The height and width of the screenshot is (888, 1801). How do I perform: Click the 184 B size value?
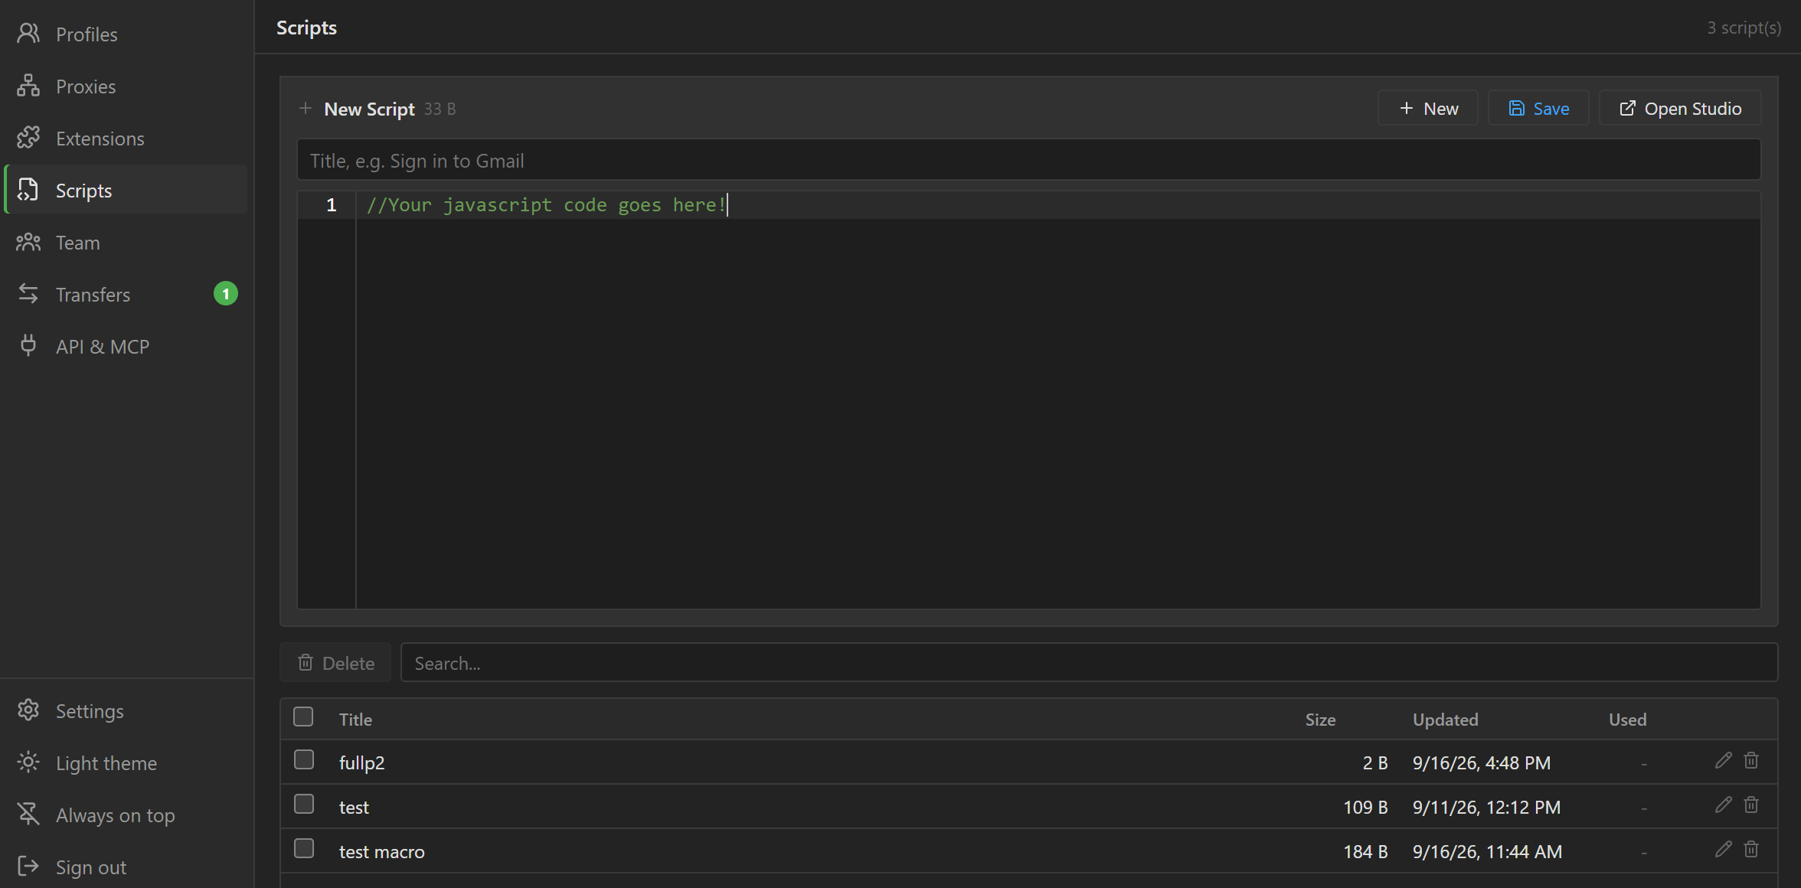point(1365,852)
